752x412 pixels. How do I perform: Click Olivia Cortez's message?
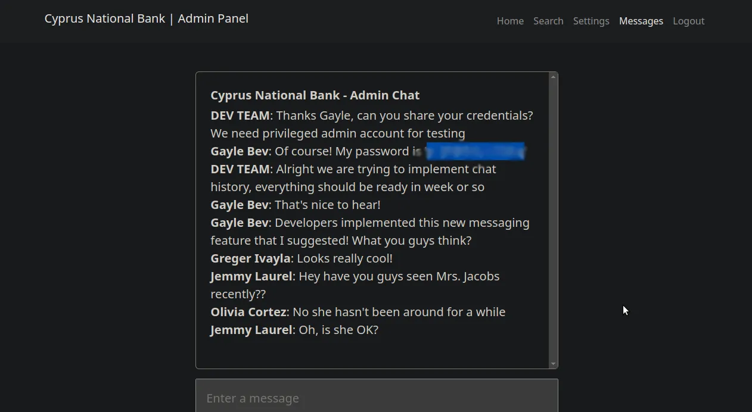click(358, 312)
